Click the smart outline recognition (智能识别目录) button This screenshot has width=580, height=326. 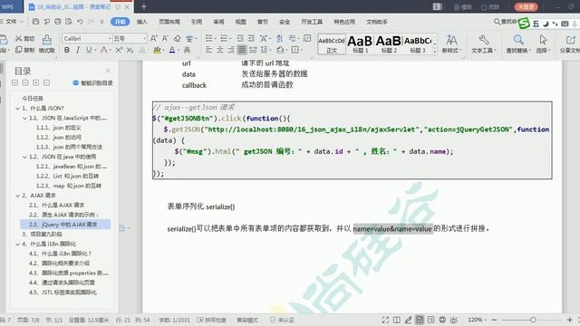click(92, 82)
